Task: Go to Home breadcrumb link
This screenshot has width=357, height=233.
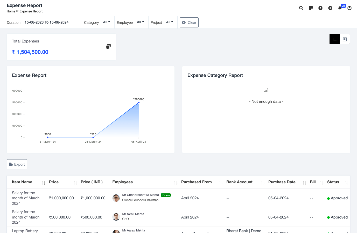Action: point(11,11)
